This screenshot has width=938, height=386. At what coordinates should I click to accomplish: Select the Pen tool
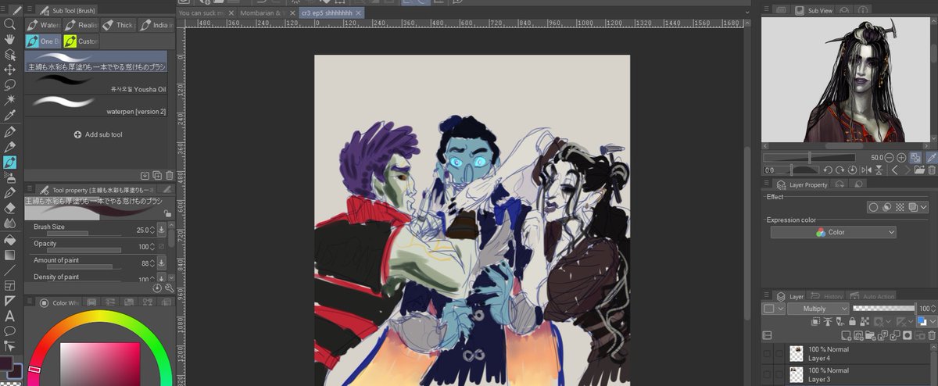tap(10, 131)
